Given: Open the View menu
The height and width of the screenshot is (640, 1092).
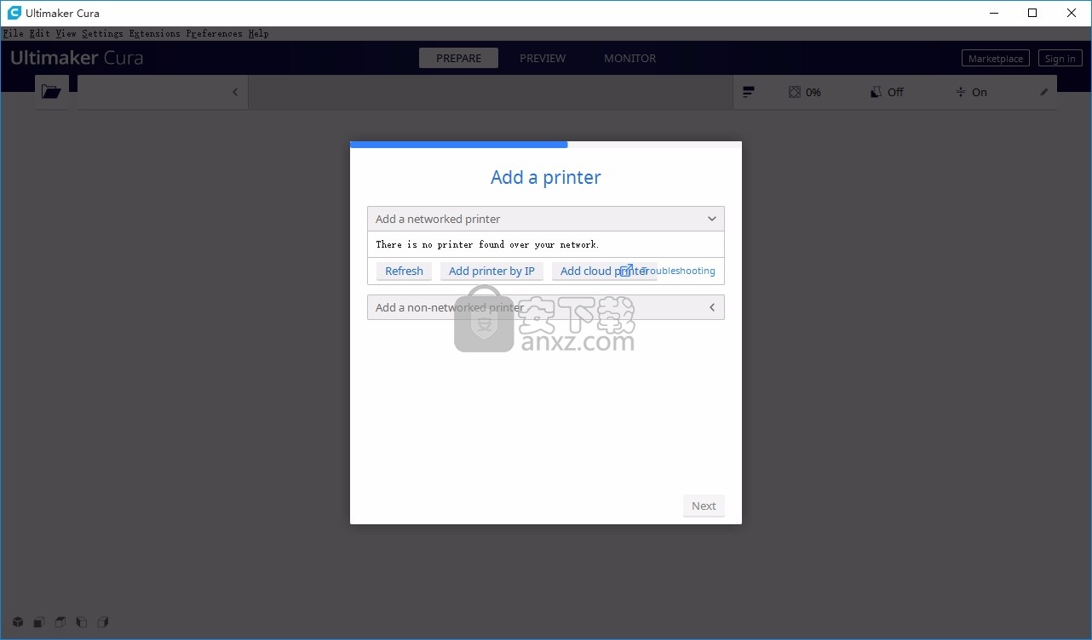Looking at the screenshot, I should [x=66, y=34].
